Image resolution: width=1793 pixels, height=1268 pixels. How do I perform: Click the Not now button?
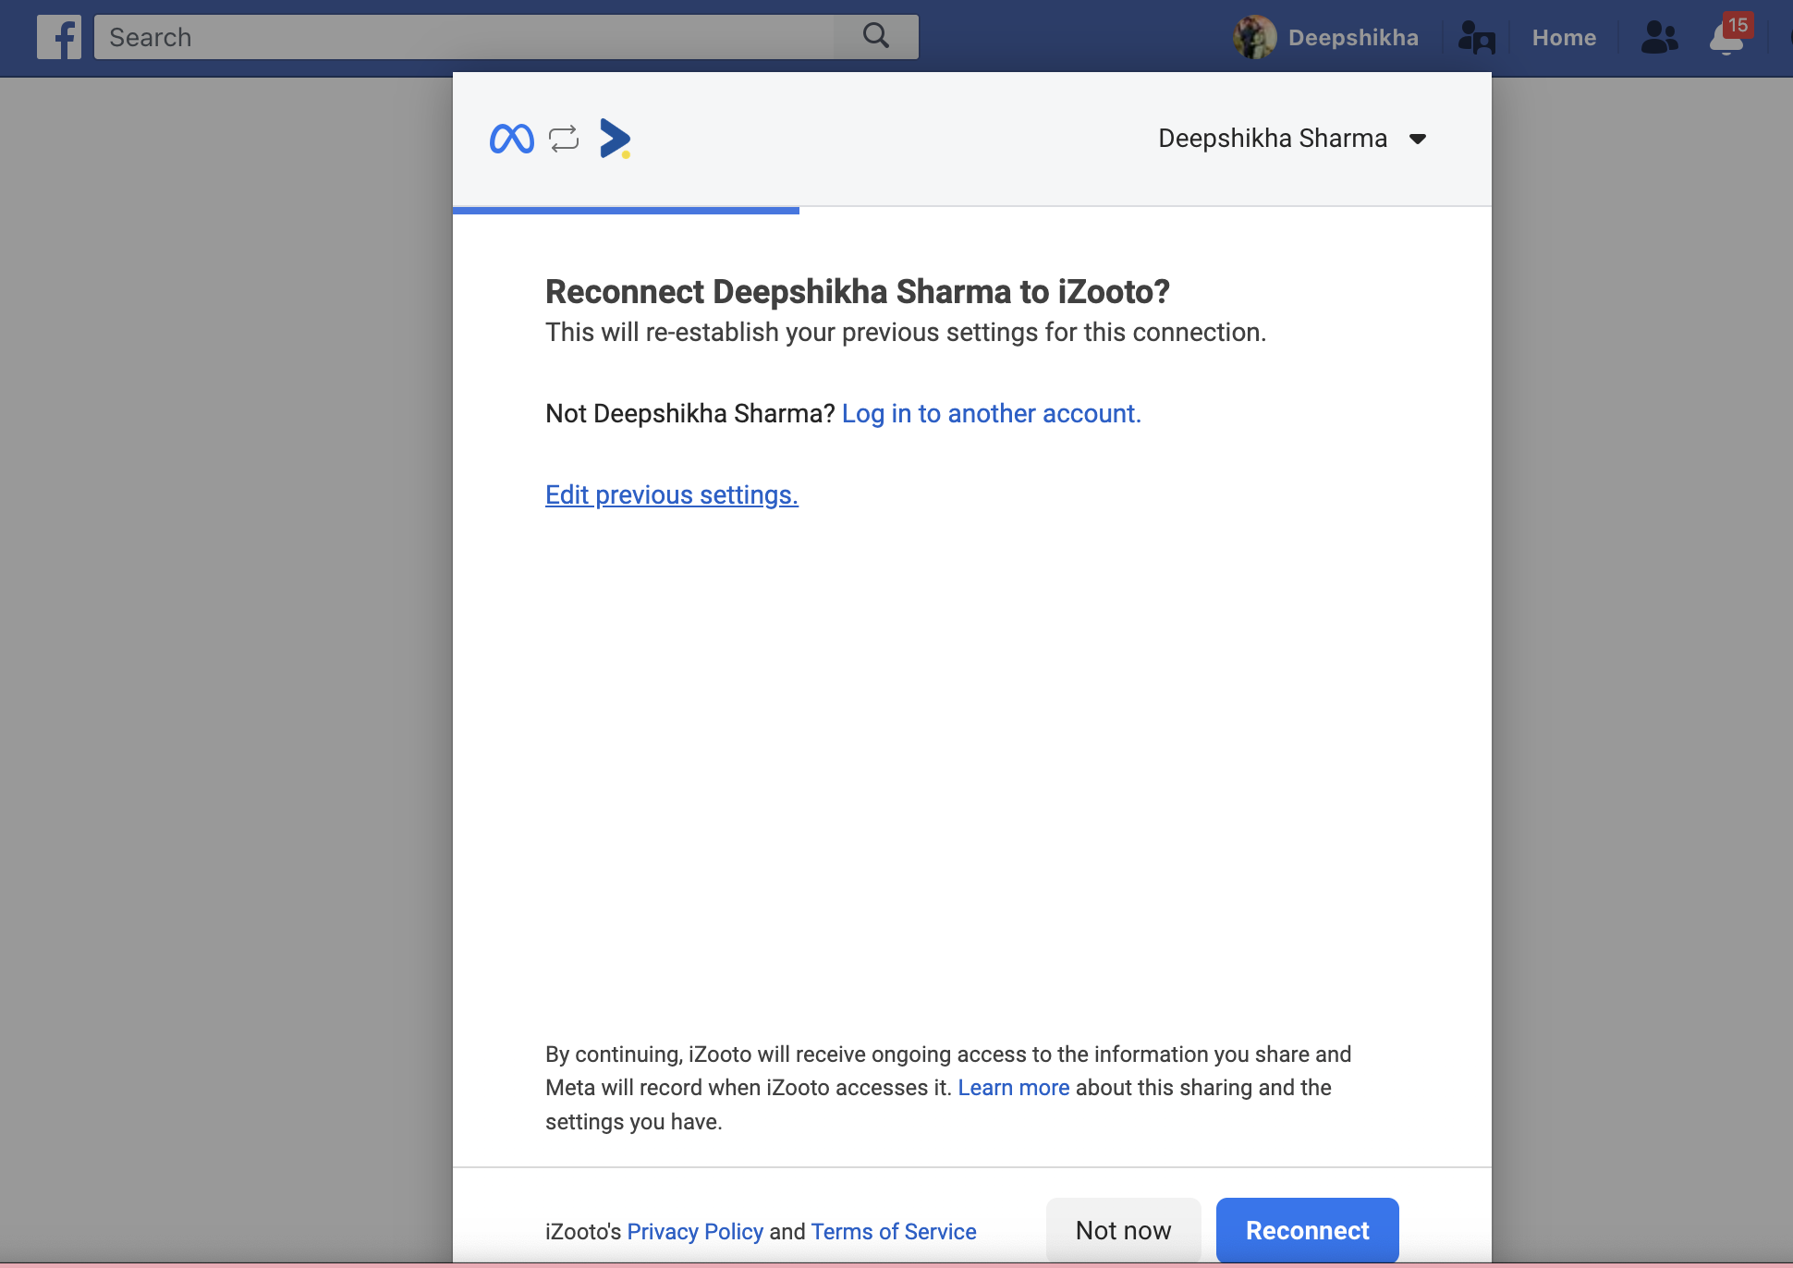1123,1230
